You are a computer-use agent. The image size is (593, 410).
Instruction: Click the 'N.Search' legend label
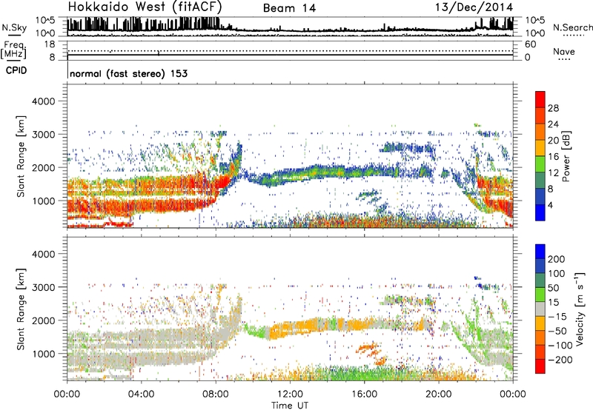coord(572,27)
